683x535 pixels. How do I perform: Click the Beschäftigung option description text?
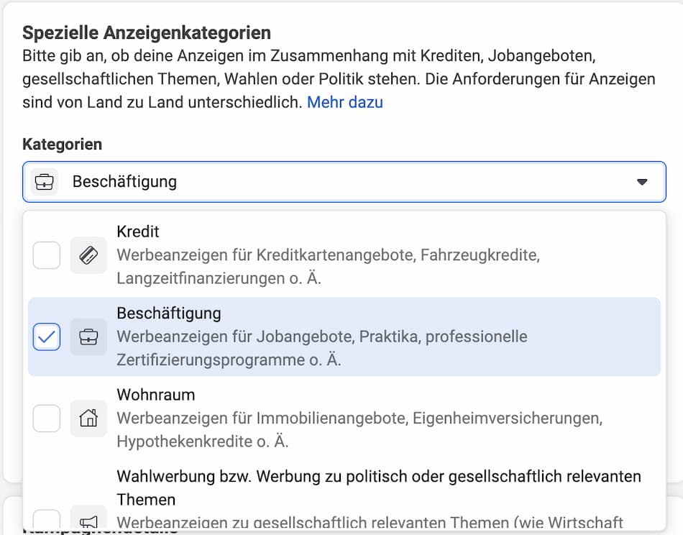point(322,348)
